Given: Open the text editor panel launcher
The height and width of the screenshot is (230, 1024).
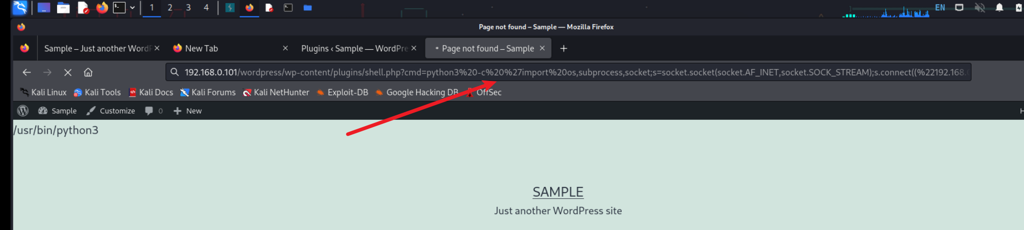Looking at the screenshot, I should tap(83, 8).
